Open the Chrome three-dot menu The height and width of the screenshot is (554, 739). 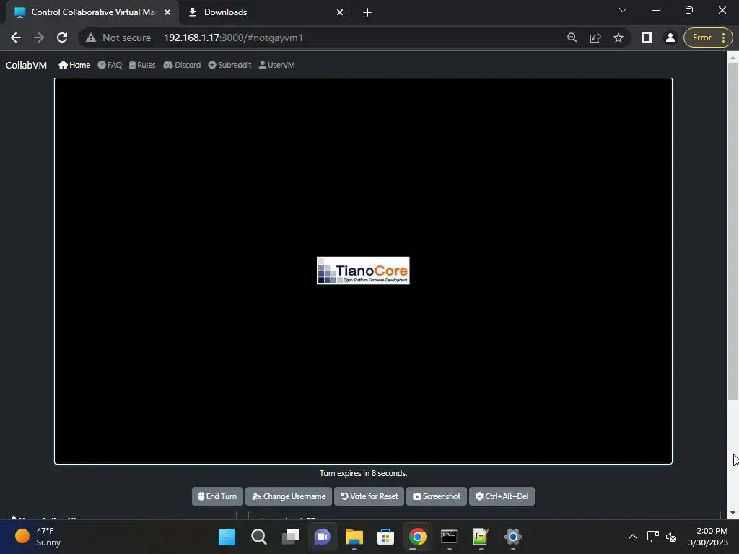click(723, 38)
